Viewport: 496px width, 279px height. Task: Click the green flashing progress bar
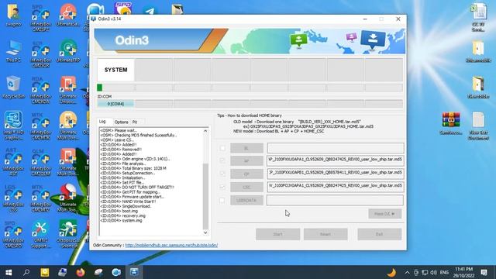[100, 88]
